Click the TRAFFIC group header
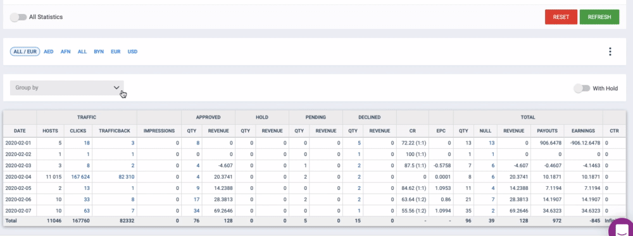The image size is (633, 236). point(87,117)
